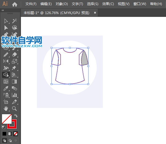The height and width of the screenshot is (144, 166).
Task: Open the 文字(T) menu
Action: coord(77,4)
